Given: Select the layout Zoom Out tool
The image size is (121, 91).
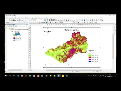Looking at the screenshot, I should 63,20.
